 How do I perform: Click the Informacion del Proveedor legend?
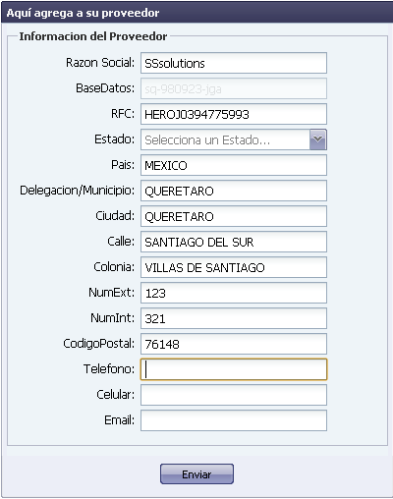(x=93, y=36)
